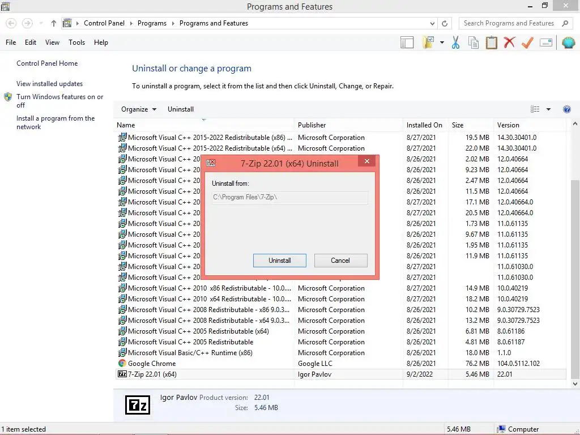The image size is (580, 435).
Task: Open recent locations dropdown arrow
Action: tap(41, 23)
